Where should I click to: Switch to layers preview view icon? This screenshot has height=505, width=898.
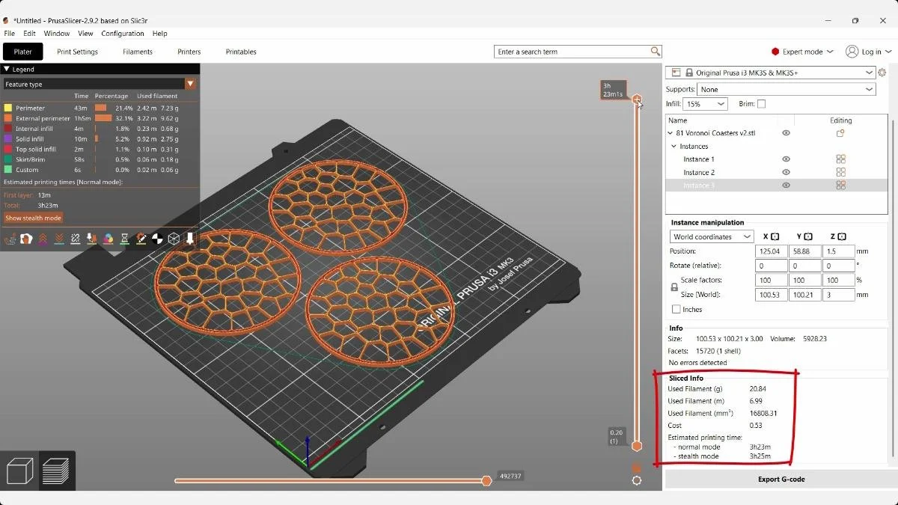click(x=56, y=471)
